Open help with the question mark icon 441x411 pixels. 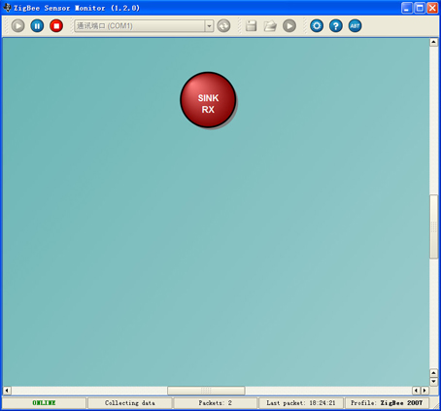coord(336,25)
